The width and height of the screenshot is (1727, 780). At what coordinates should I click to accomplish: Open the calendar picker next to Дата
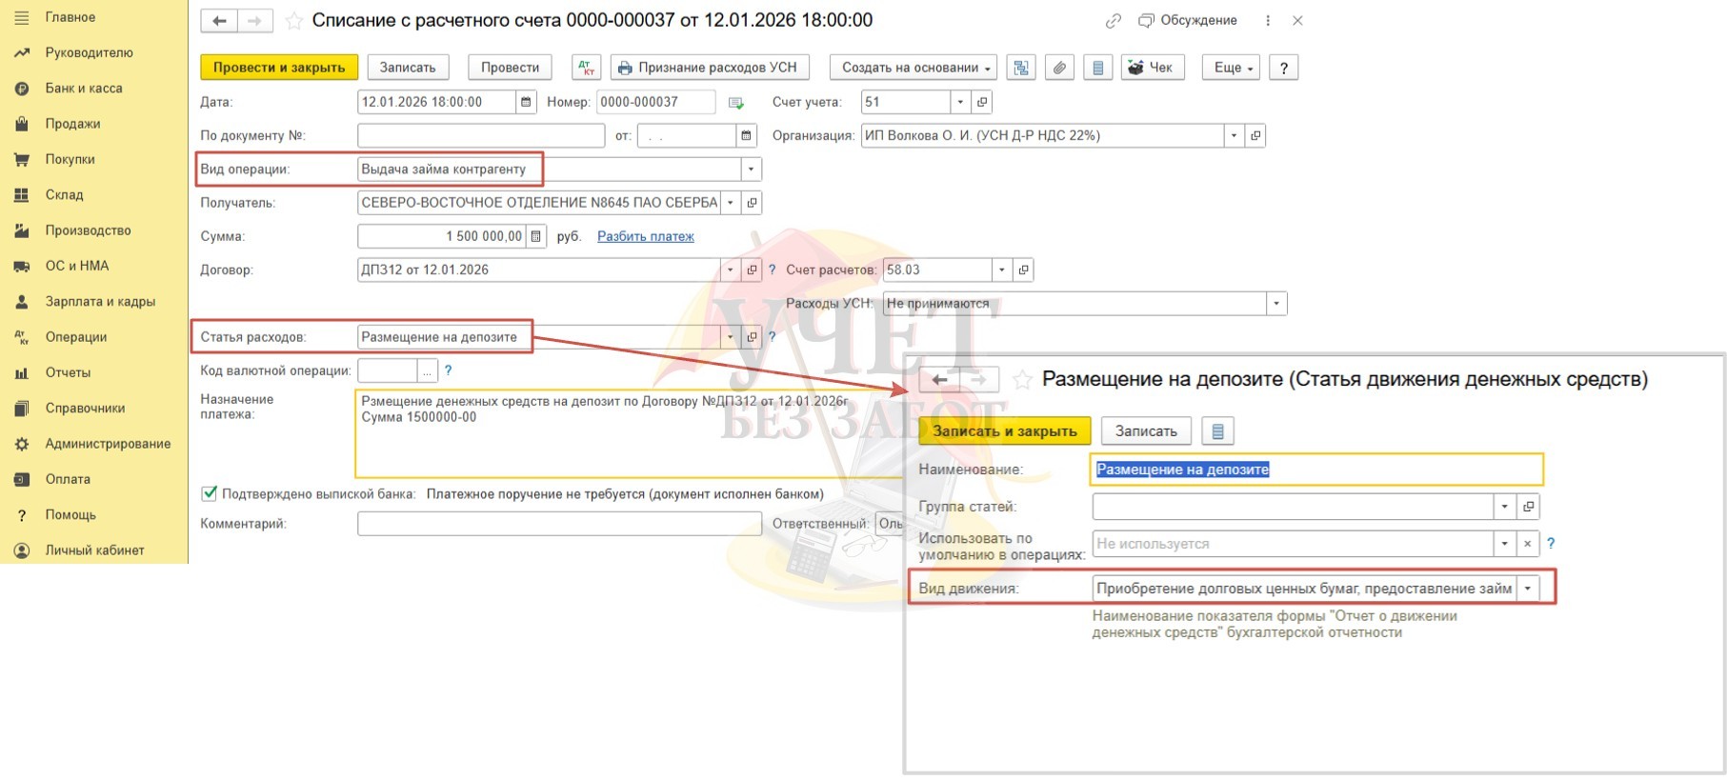(526, 102)
